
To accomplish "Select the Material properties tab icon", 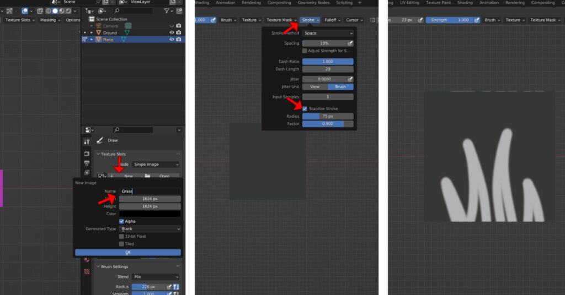I will [87, 259].
